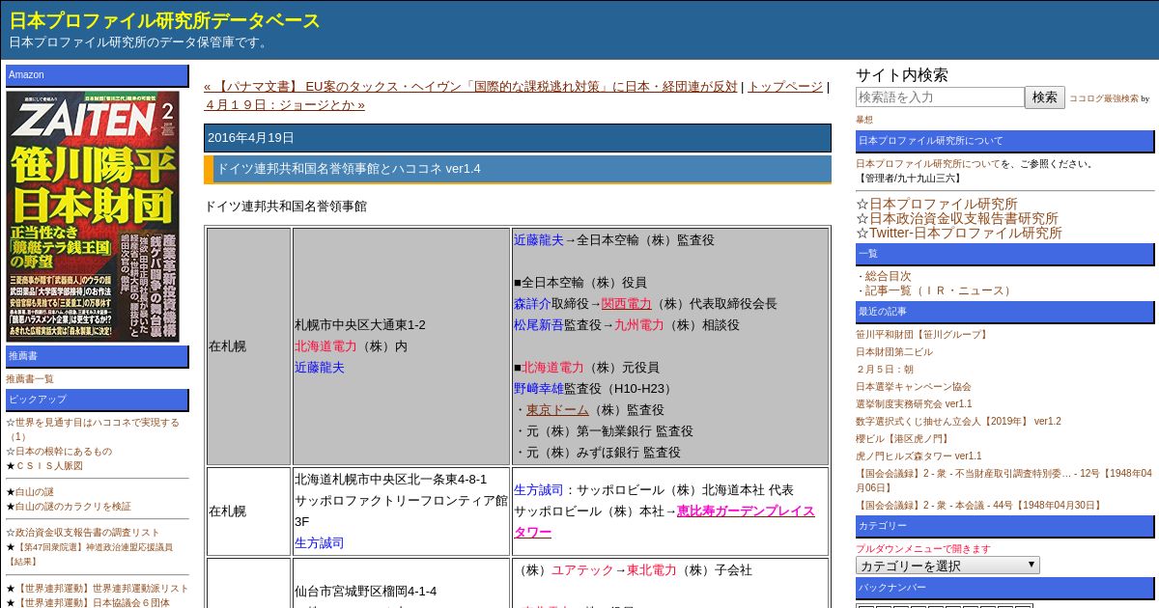
Task: Open 総合目次 link
Action: click(x=888, y=276)
